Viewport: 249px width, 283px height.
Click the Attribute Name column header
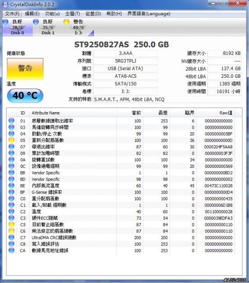pyautogui.click(x=73, y=113)
